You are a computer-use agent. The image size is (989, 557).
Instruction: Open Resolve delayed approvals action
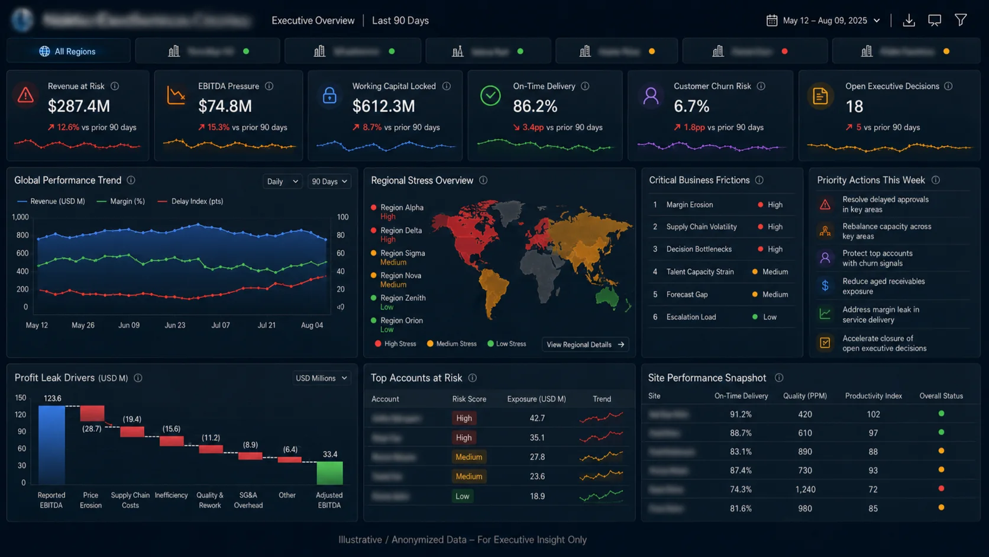(x=893, y=204)
